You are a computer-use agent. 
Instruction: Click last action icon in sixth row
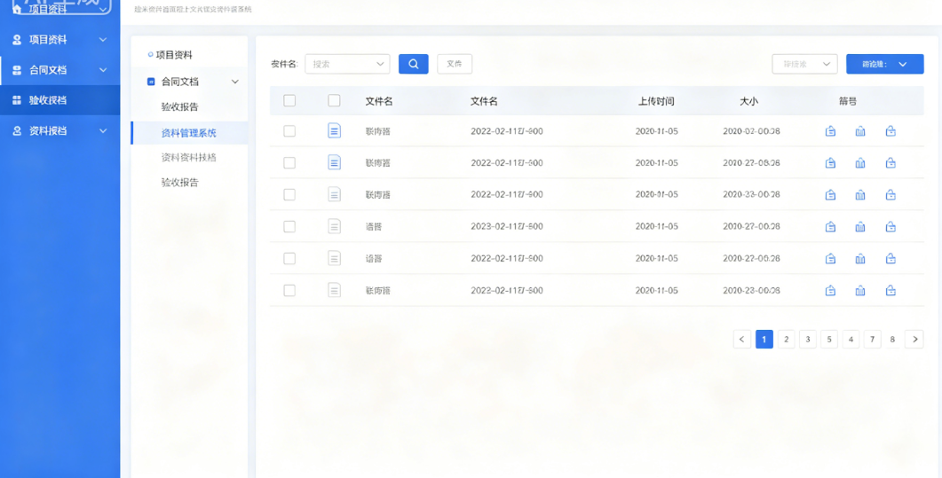tap(891, 290)
